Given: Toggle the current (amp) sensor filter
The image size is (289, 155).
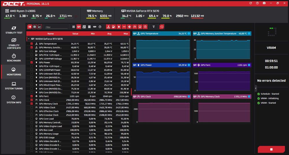Looking at the screenshot, I should (124, 27).
